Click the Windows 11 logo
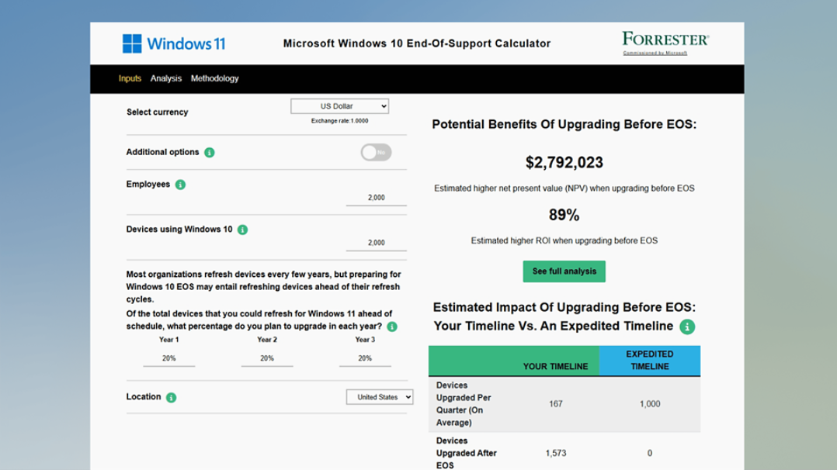 [x=174, y=43]
